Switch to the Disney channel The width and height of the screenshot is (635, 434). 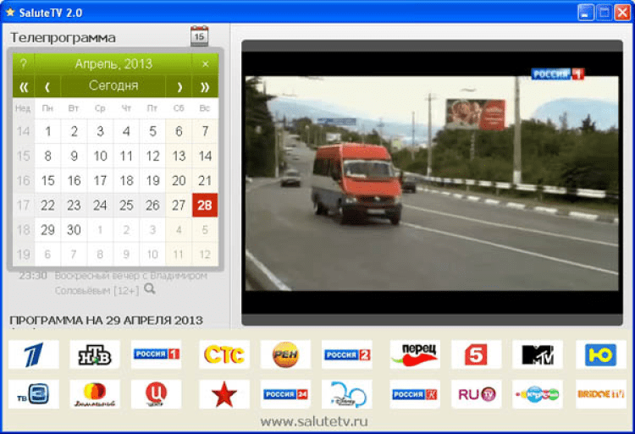(x=347, y=394)
